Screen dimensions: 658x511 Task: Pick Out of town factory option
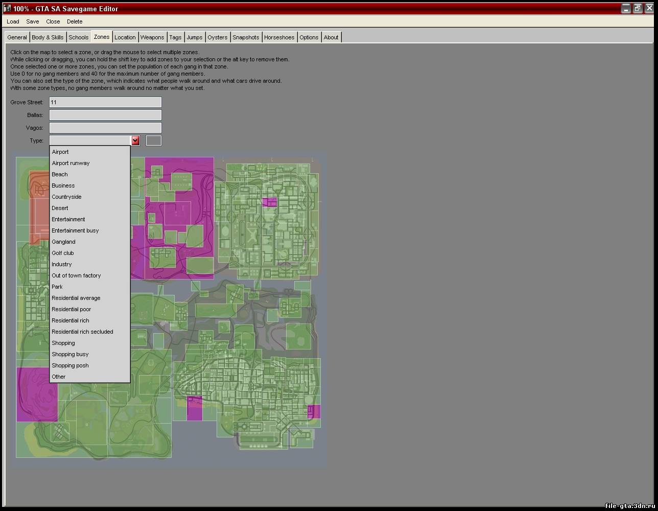click(x=90, y=275)
